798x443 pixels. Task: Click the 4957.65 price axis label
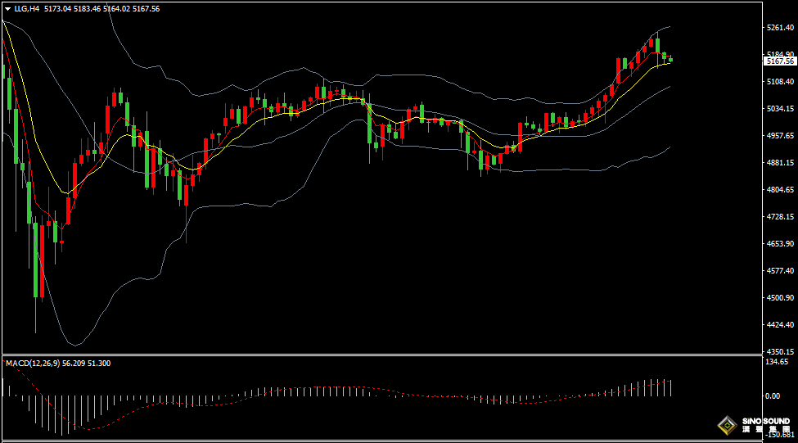click(x=778, y=136)
